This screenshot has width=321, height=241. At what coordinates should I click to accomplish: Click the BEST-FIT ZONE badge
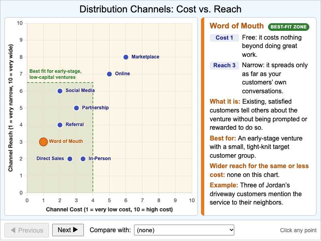288,27
